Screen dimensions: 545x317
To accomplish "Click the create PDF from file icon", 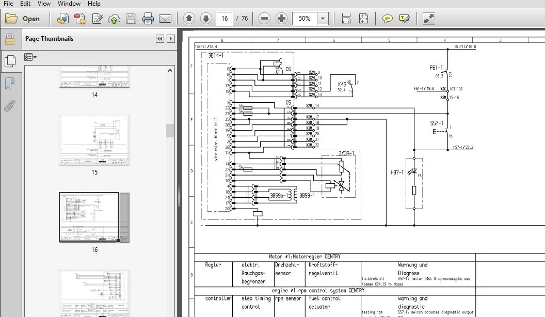I will (63, 19).
